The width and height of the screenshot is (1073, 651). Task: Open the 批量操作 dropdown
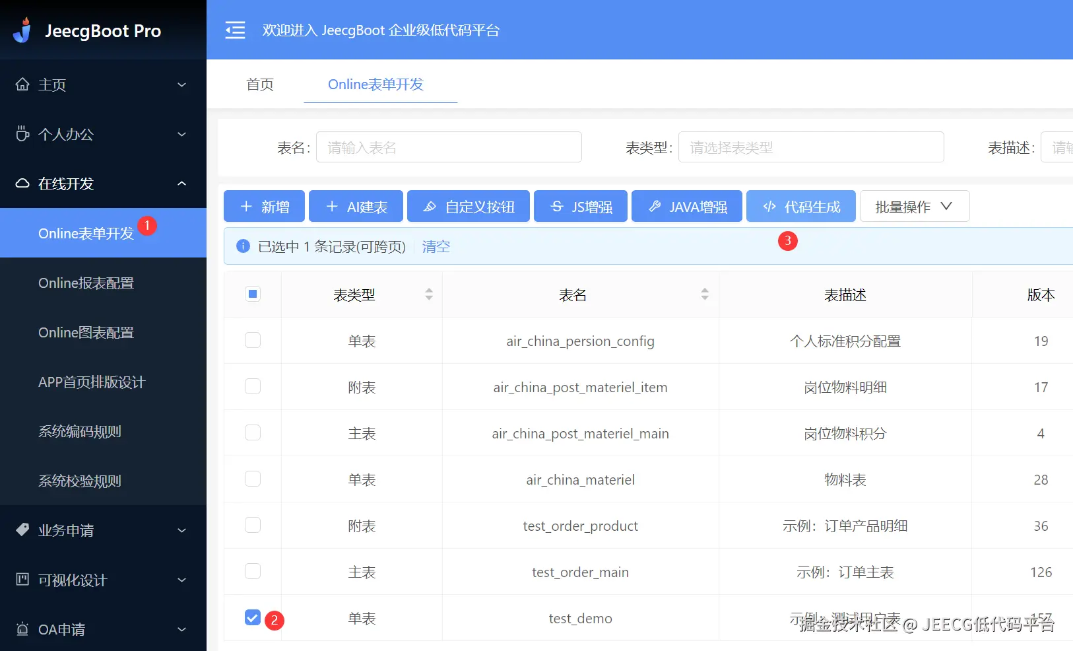tap(915, 206)
